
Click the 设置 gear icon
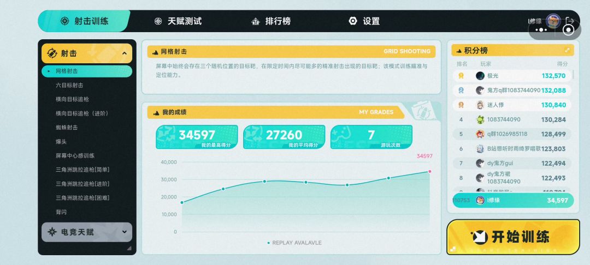[353, 21]
